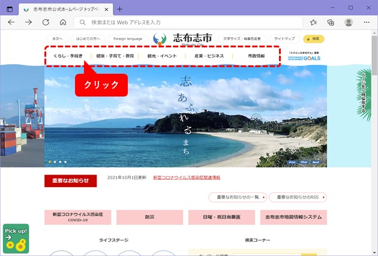Pause slideshow with Stop button
This screenshot has width=378, height=256.
[304, 162]
